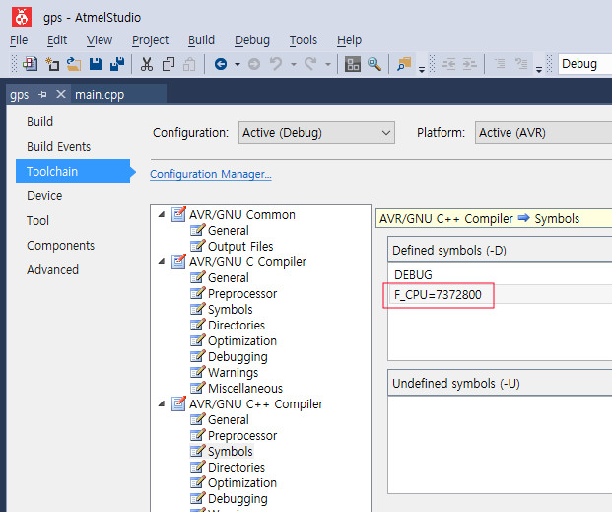Open the Project menu
This screenshot has width=612, height=512.
point(150,40)
